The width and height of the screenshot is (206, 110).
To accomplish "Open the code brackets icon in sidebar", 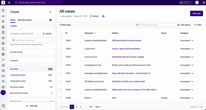I will tap(3, 60).
